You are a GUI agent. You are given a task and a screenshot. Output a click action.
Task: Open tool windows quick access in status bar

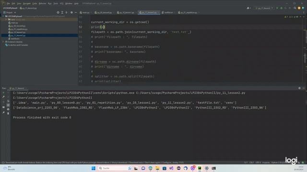[x=3, y=162]
